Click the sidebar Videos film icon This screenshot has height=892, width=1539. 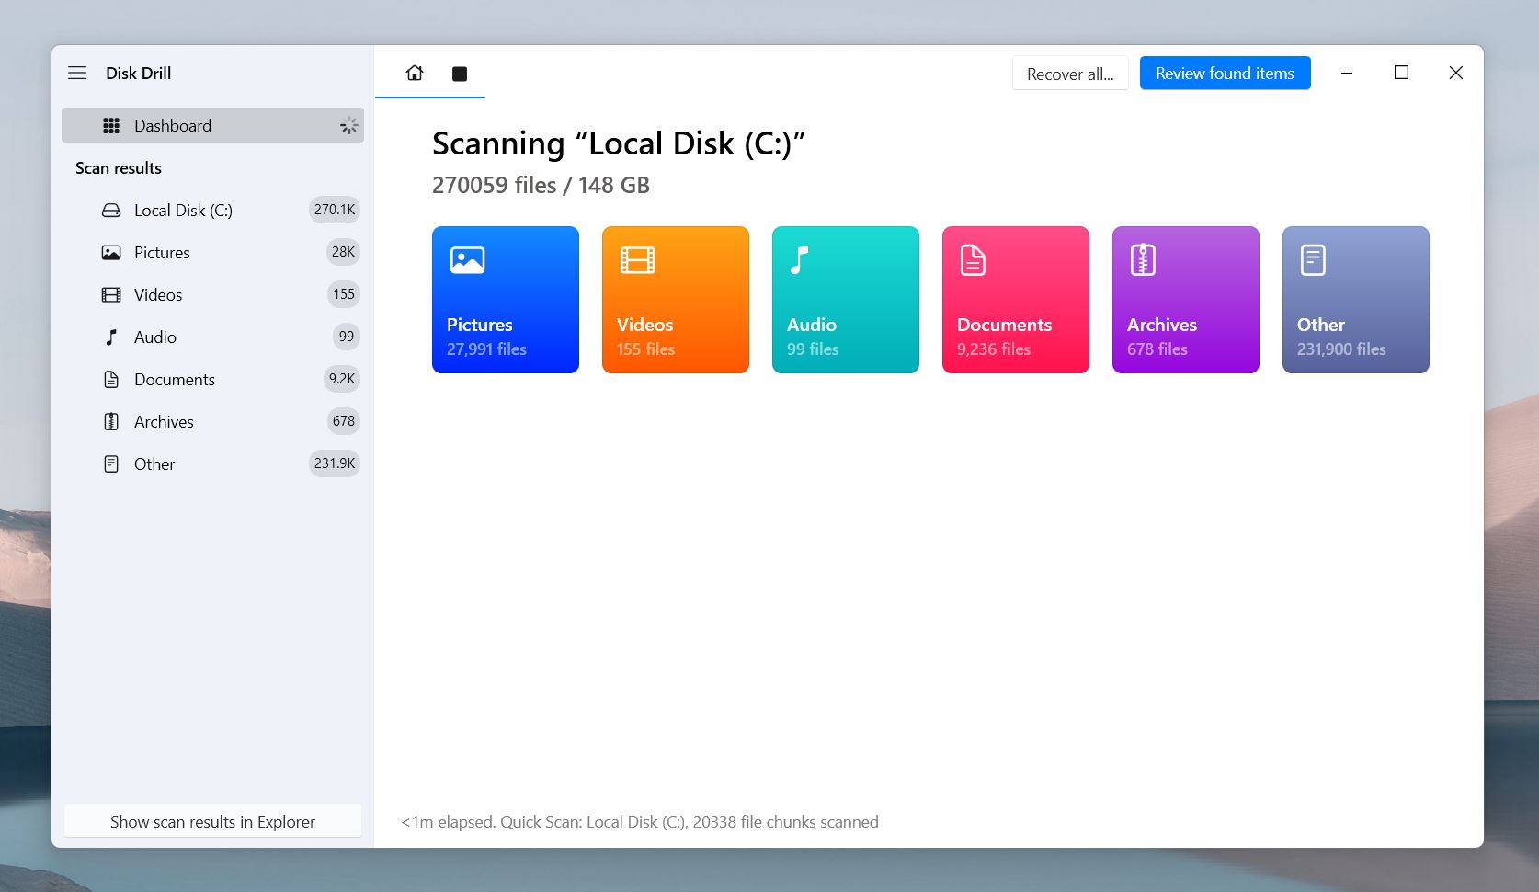pyautogui.click(x=111, y=295)
